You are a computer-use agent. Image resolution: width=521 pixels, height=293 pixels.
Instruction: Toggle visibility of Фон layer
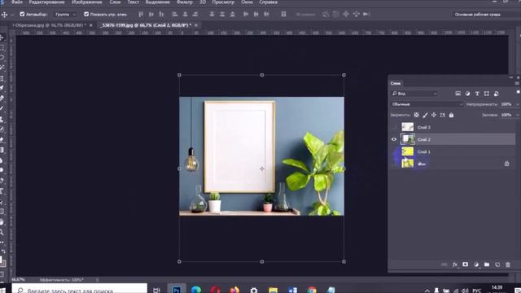pyautogui.click(x=394, y=164)
